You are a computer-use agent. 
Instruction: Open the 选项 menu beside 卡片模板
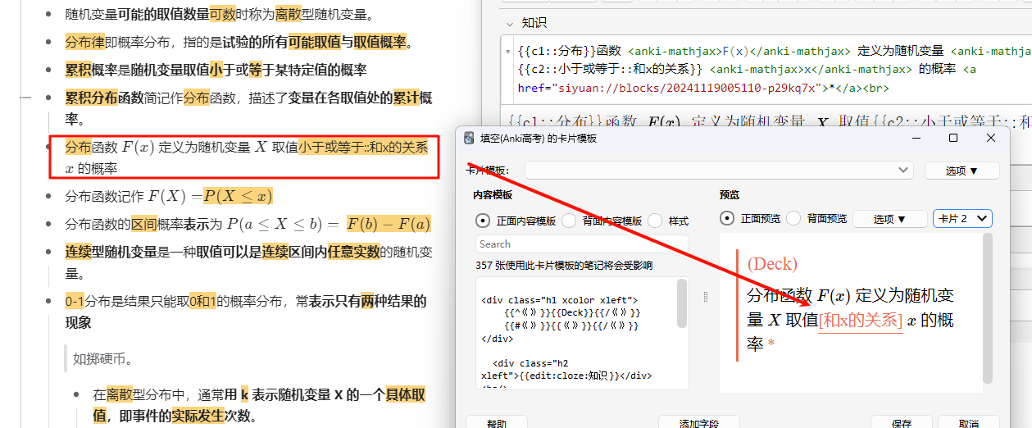(x=962, y=171)
